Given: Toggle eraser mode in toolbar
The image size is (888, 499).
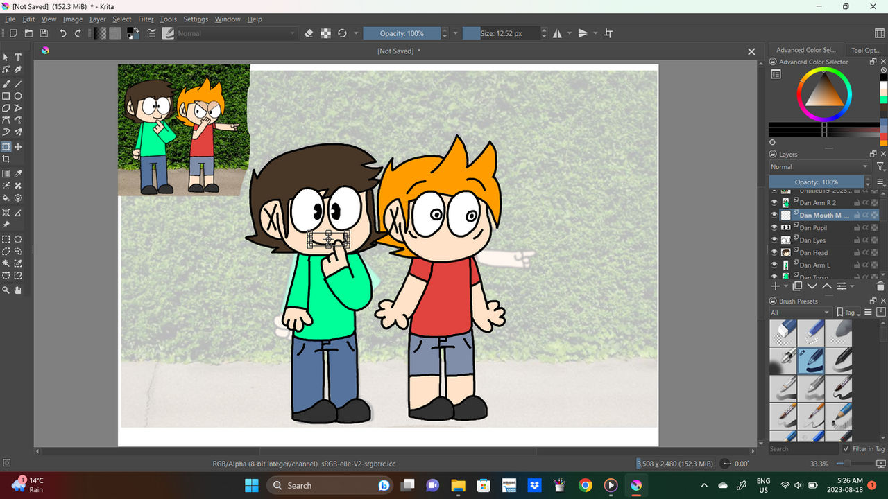Looking at the screenshot, I should (309, 33).
